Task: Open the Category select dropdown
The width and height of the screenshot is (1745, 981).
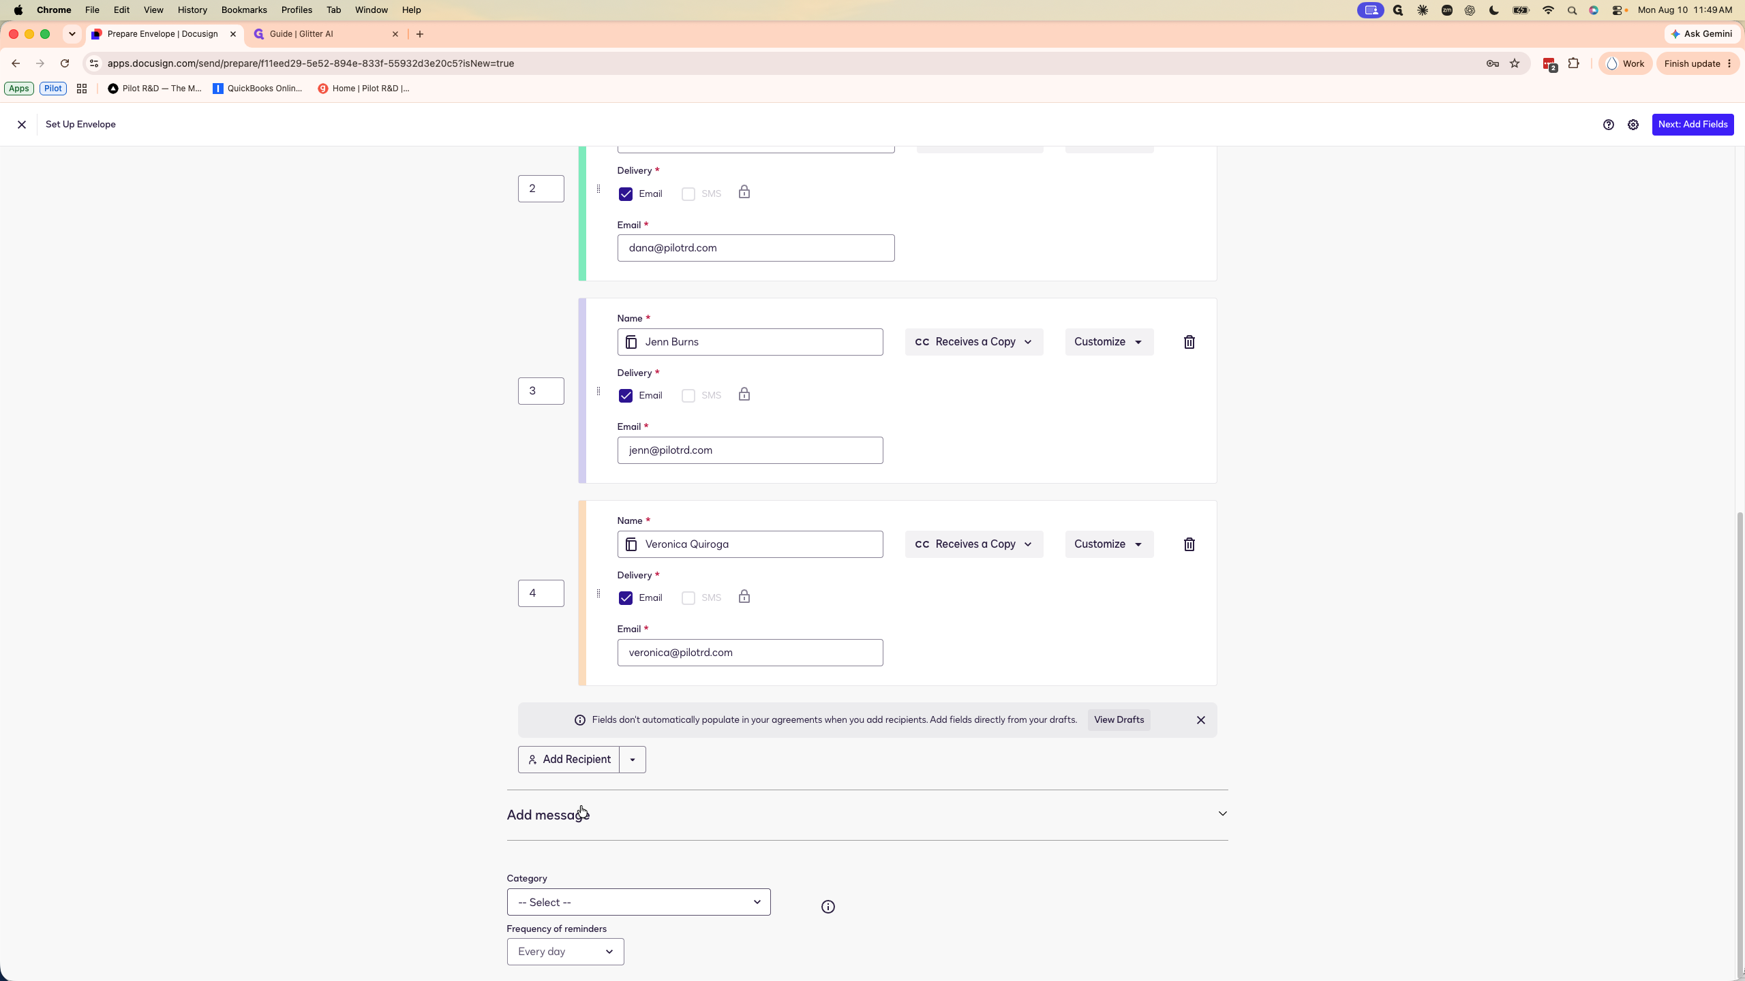Action: pos(639,902)
